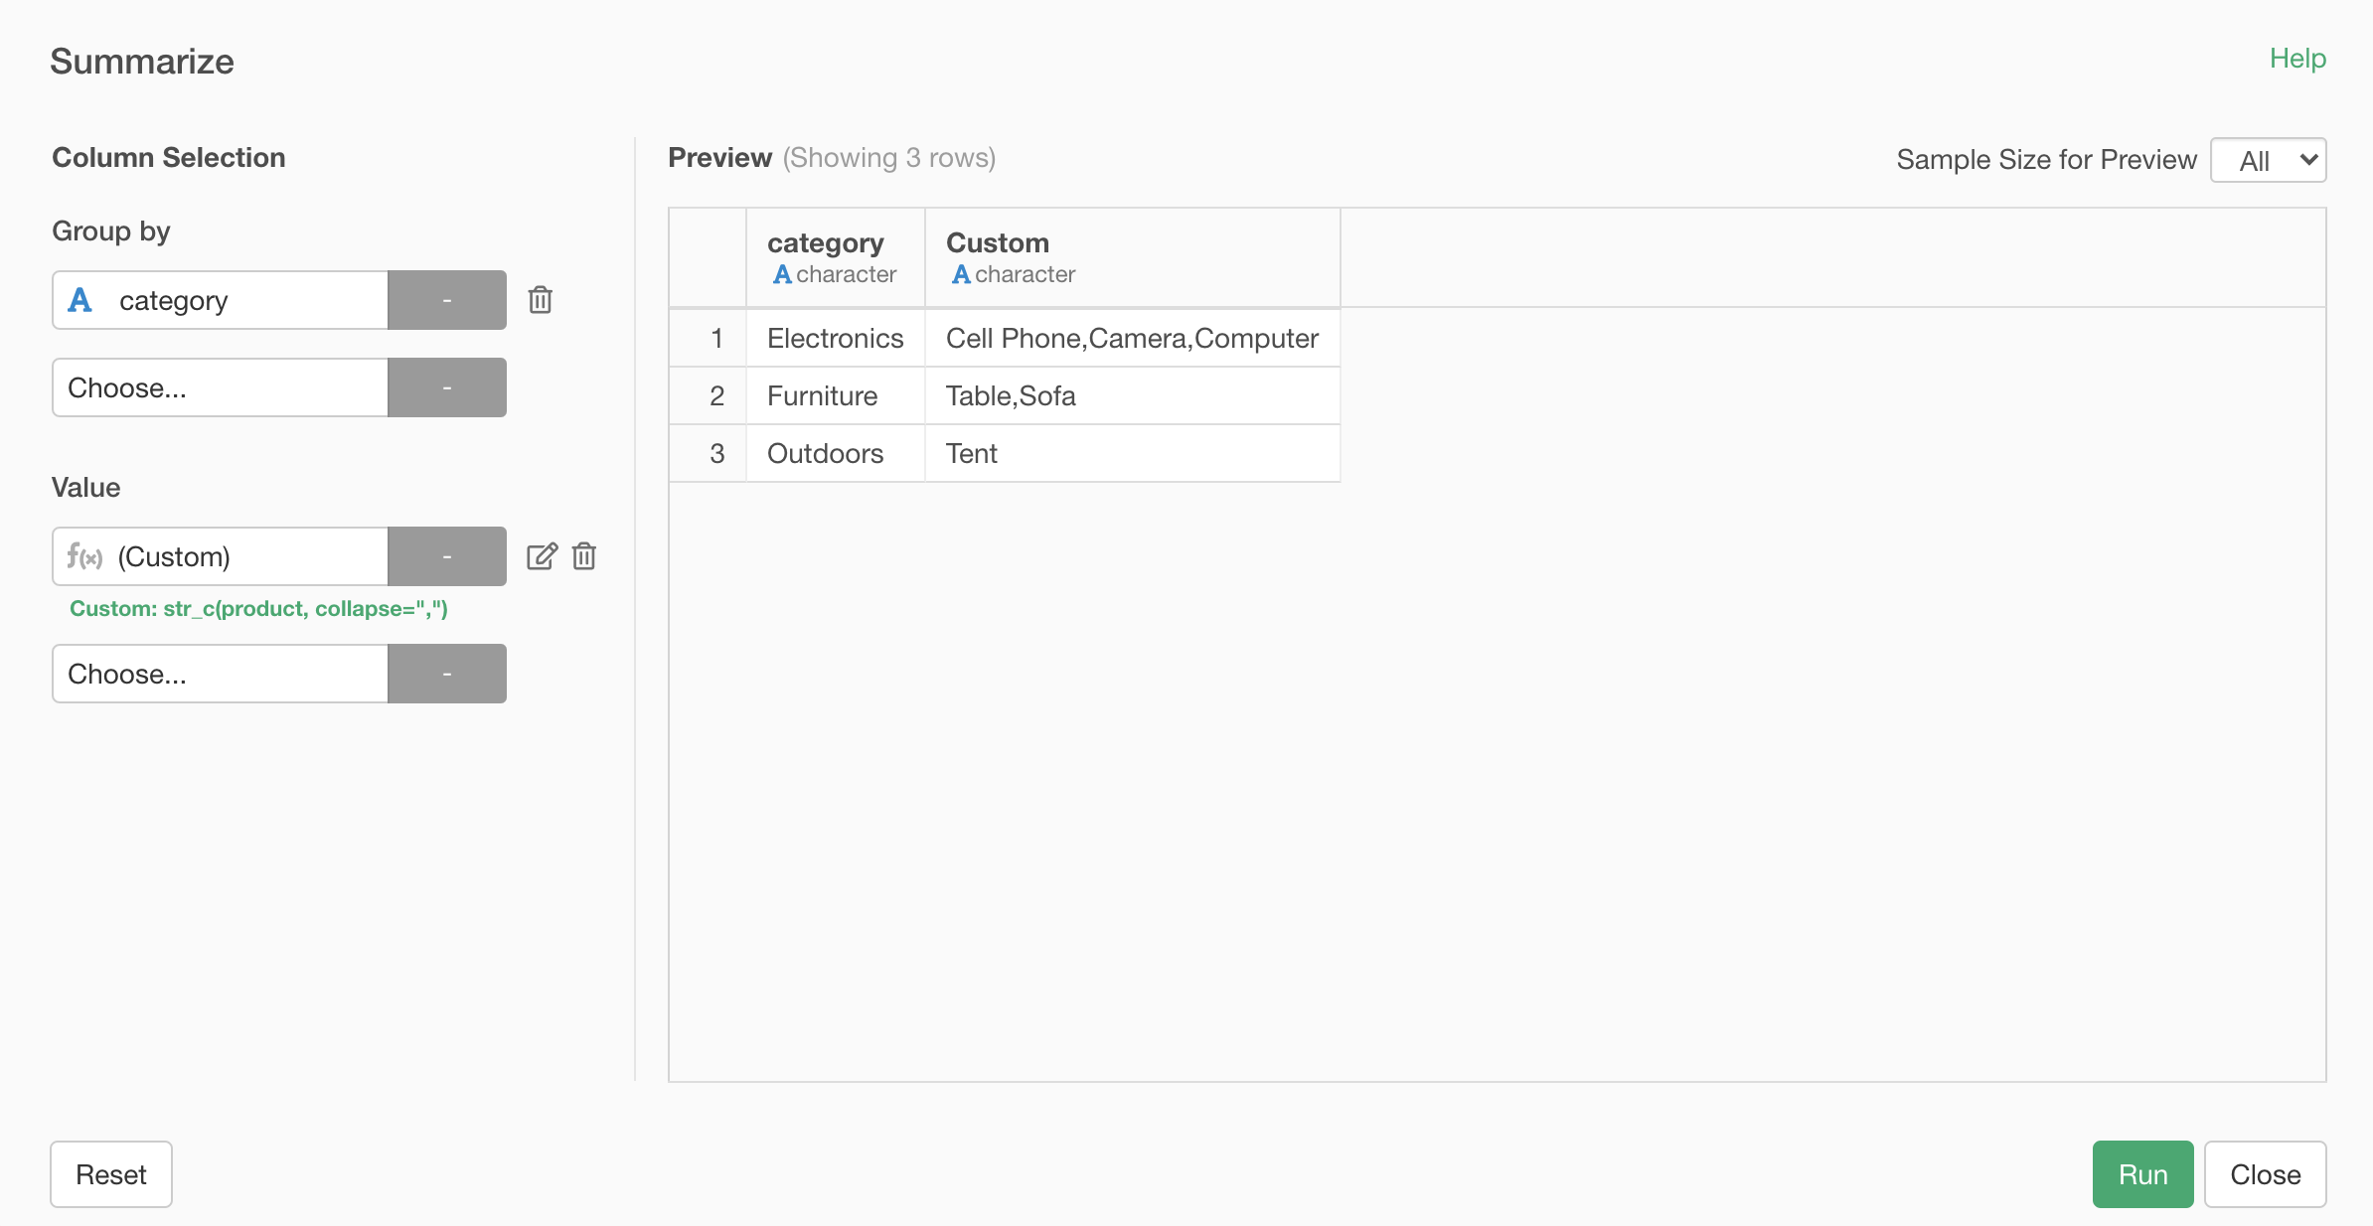Edit the Custom value expression
Screen dimensions: 2373x1226
pyautogui.click(x=542, y=555)
